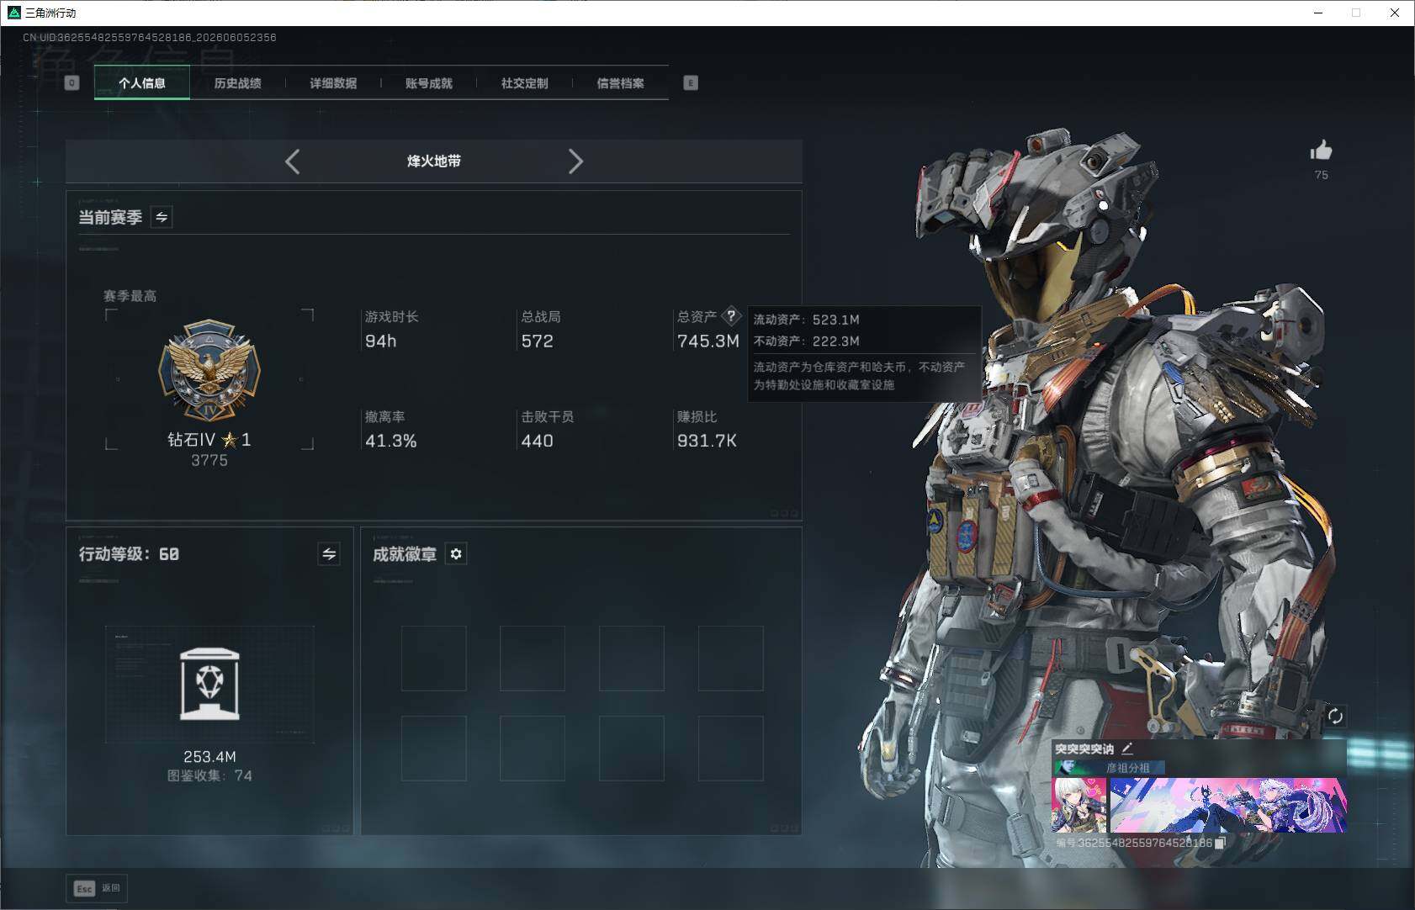Go to next game mode with right arrow
This screenshot has height=910, width=1415.
coord(575,161)
